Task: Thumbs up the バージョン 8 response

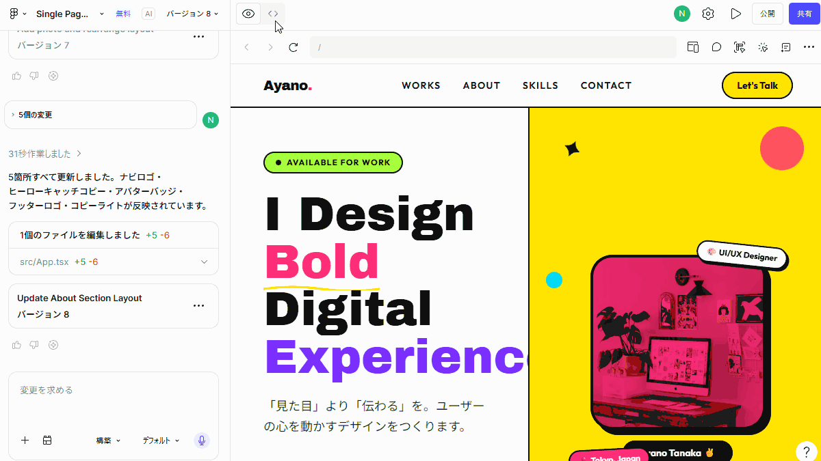Action: (16, 345)
